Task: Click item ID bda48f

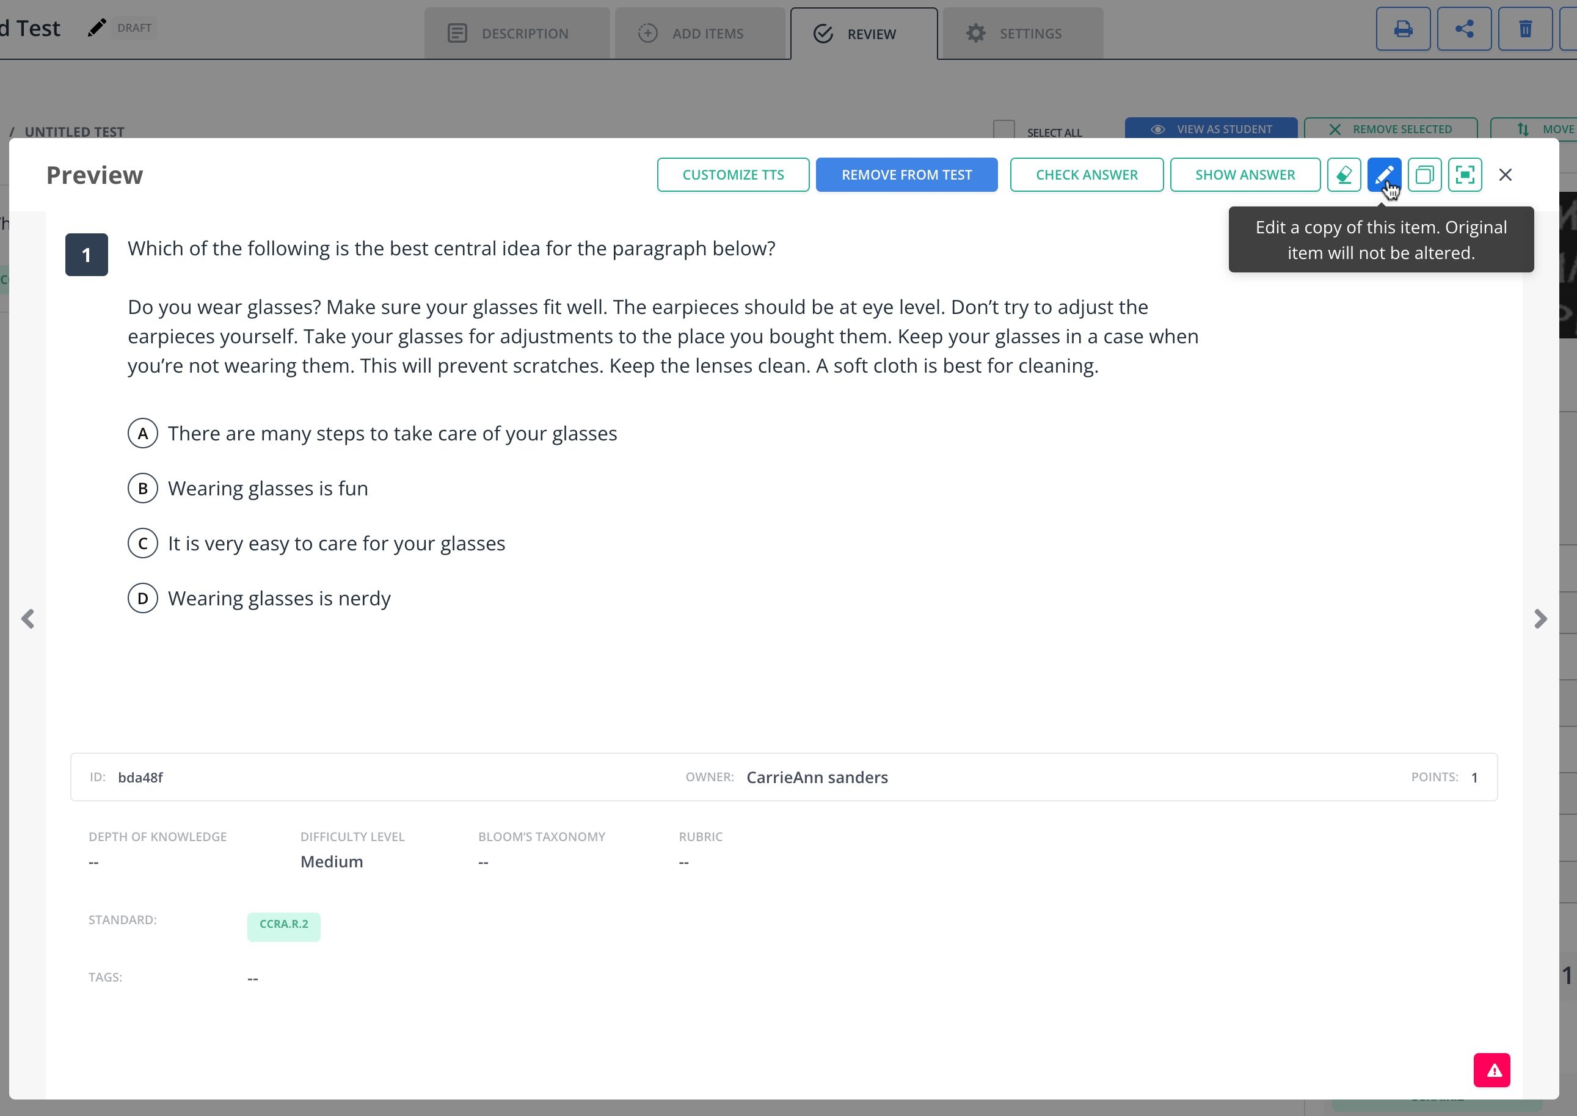Action: [140, 777]
